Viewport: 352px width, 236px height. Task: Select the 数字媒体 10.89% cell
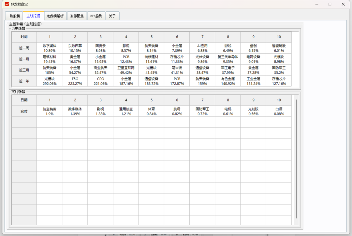50,48
